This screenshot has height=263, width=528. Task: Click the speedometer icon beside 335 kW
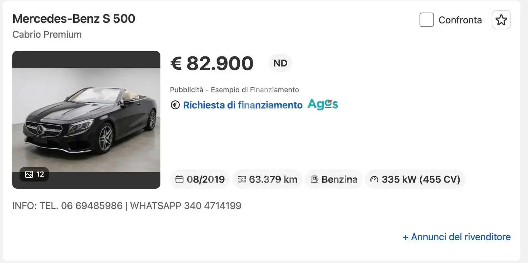(374, 179)
